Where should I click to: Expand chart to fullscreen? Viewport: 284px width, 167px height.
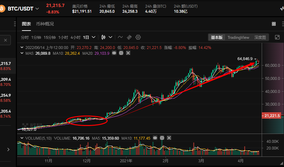point(276,37)
